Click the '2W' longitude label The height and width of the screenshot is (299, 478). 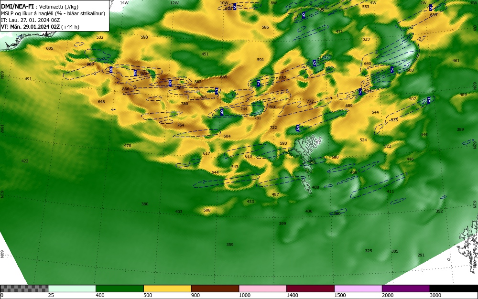[424, 3]
